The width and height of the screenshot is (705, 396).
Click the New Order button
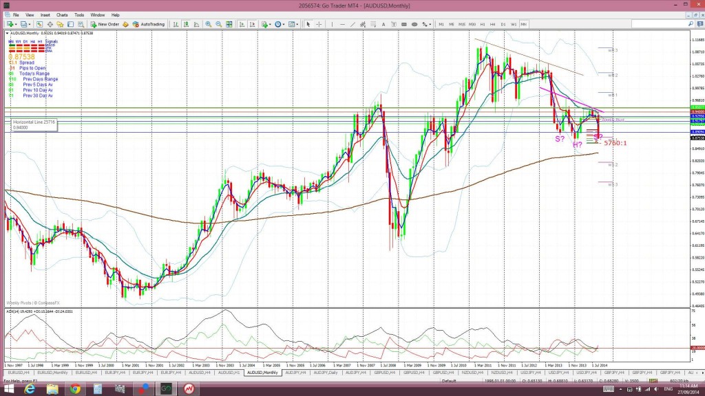point(105,24)
